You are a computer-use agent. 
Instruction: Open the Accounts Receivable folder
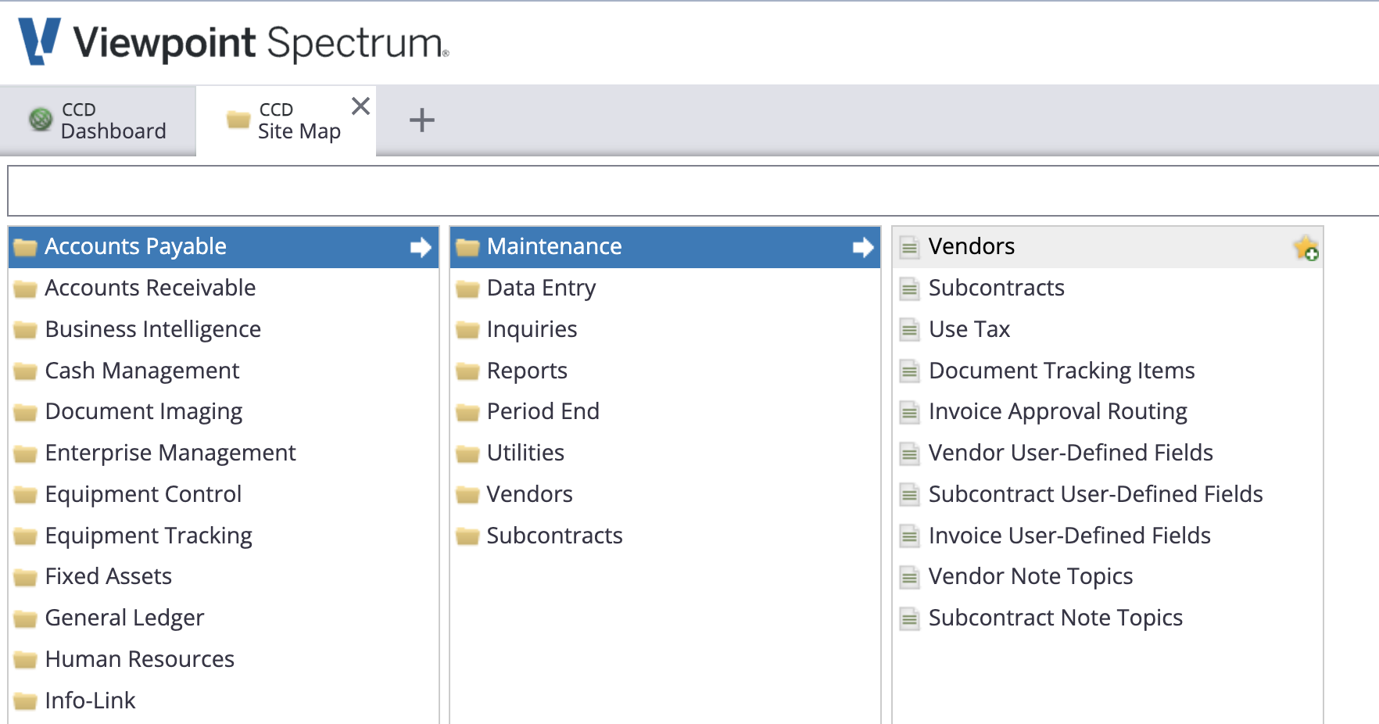tap(224, 288)
